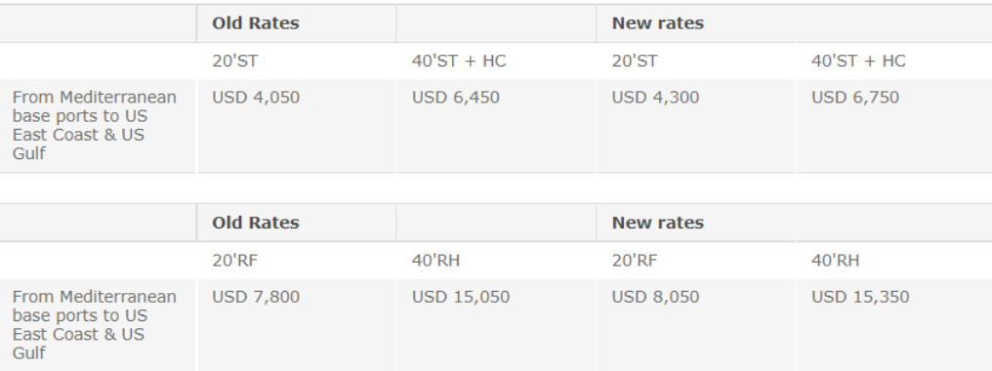
Task: Select the USD 7,800 reefer rate cell
Action: coord(256,297)
